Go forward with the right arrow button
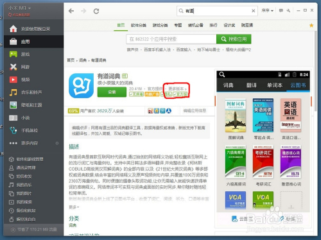 [x=83, y=11]
